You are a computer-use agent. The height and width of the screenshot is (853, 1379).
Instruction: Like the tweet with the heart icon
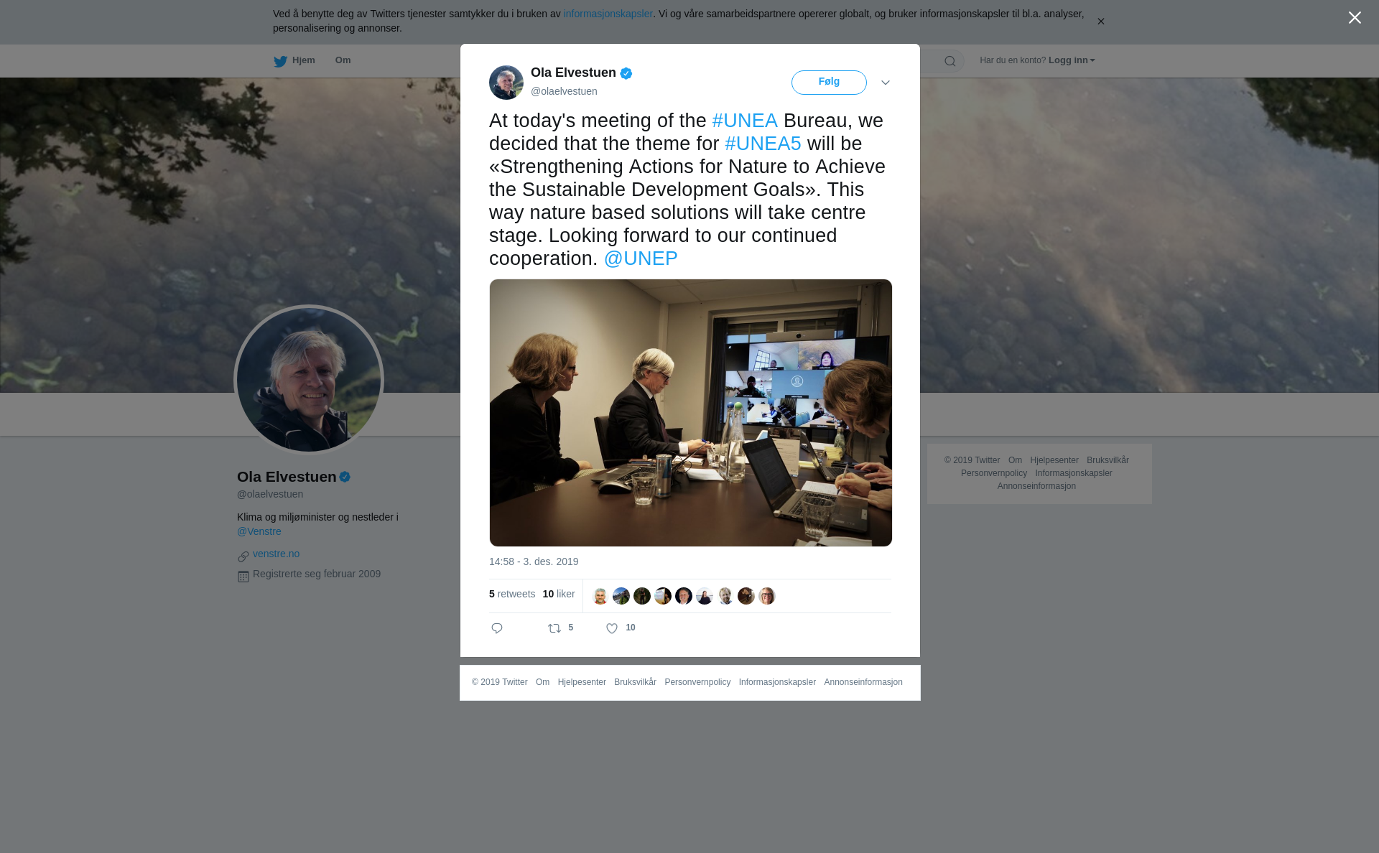[x=612, y=628]
